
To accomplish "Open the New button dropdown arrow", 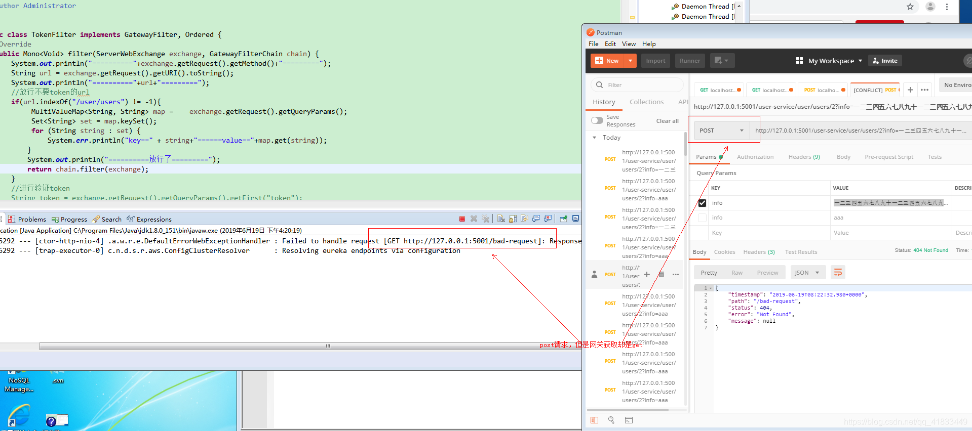I will point(630,61).
